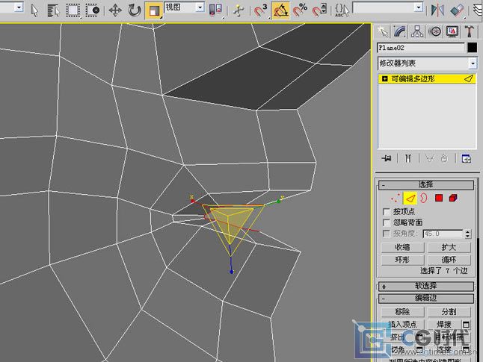Switch to the Modify command panel tab
483x362 pixels.
400,31
